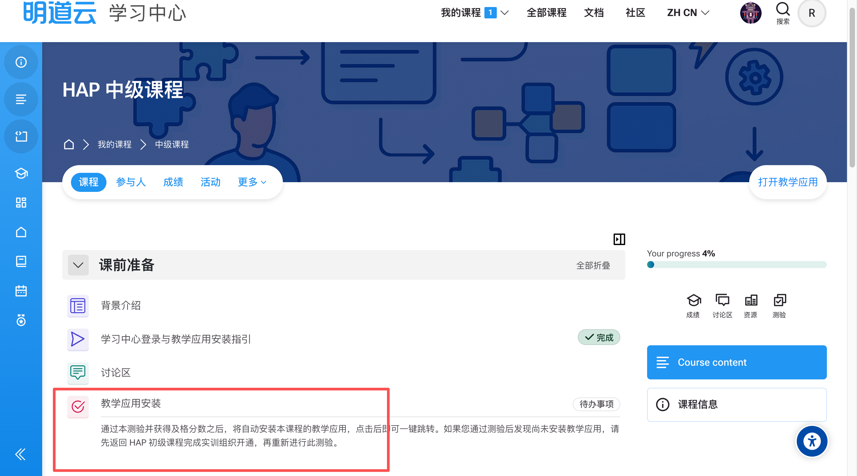This screenshot has height=476, width=857.
Task: Click the medal icon in left sidebar
Action: [x=21, y=320]
